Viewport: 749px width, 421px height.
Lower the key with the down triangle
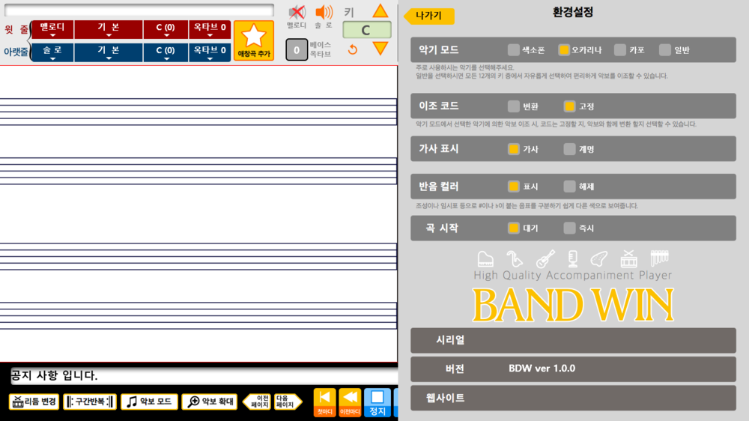[380, 49]
